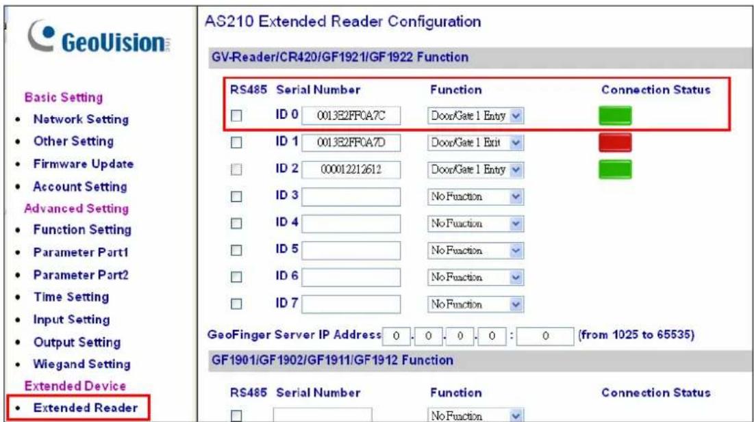The width and height of the screenshot is (754, 422).
Task: Click GF1901 section serial number field
Action: [323, 415]
